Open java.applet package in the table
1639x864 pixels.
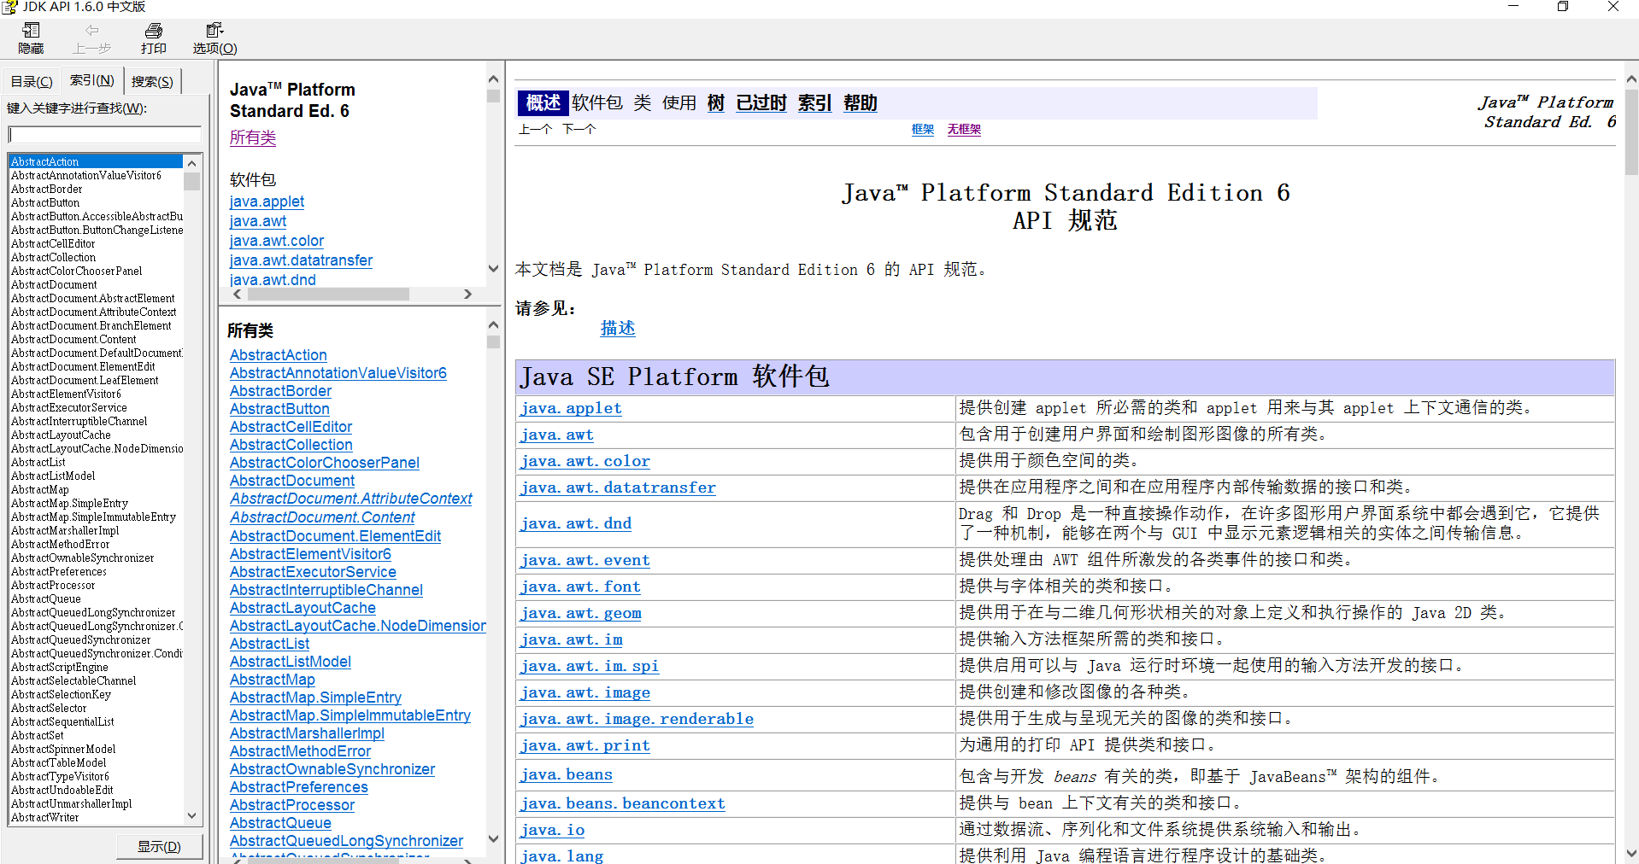pos(571,408)
